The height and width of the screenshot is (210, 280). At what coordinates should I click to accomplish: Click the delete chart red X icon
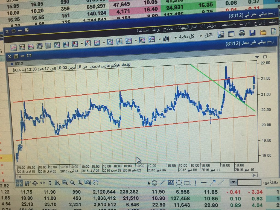(88, 43)
